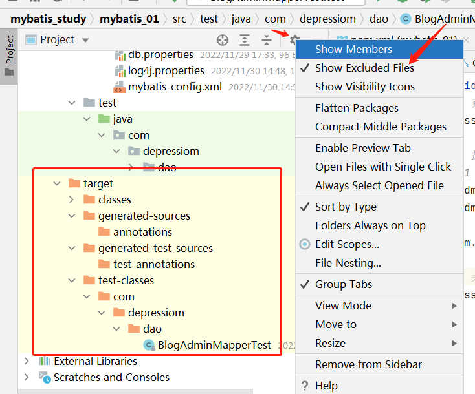Toggle Always Select Opened File
This screenshot has height=394, width=475.
coord(380,185)
